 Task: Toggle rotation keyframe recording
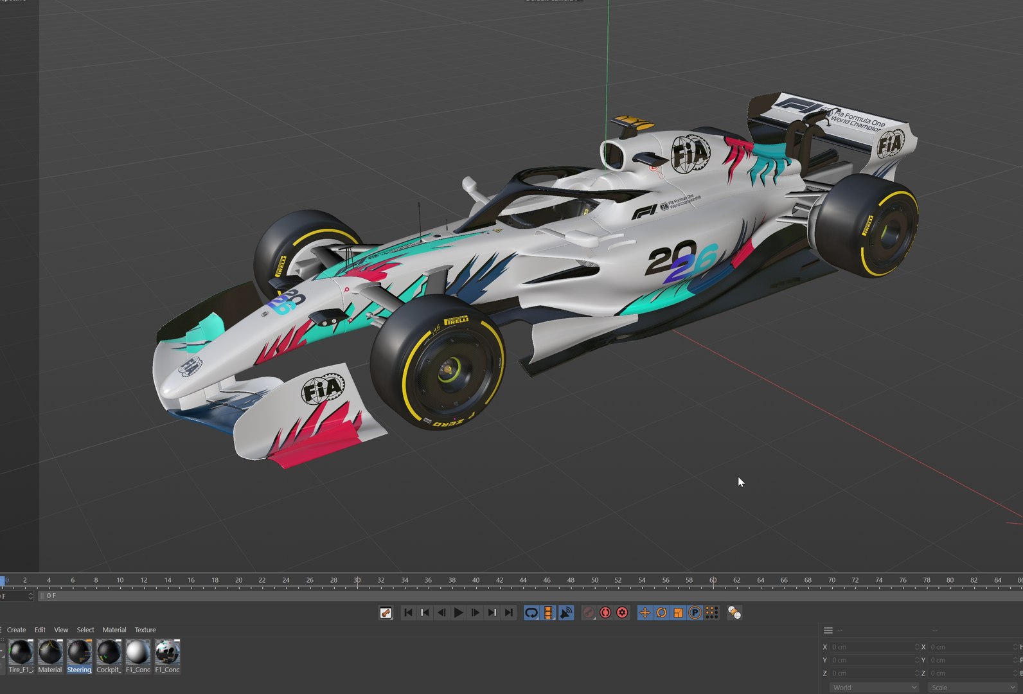pos(661,613)
